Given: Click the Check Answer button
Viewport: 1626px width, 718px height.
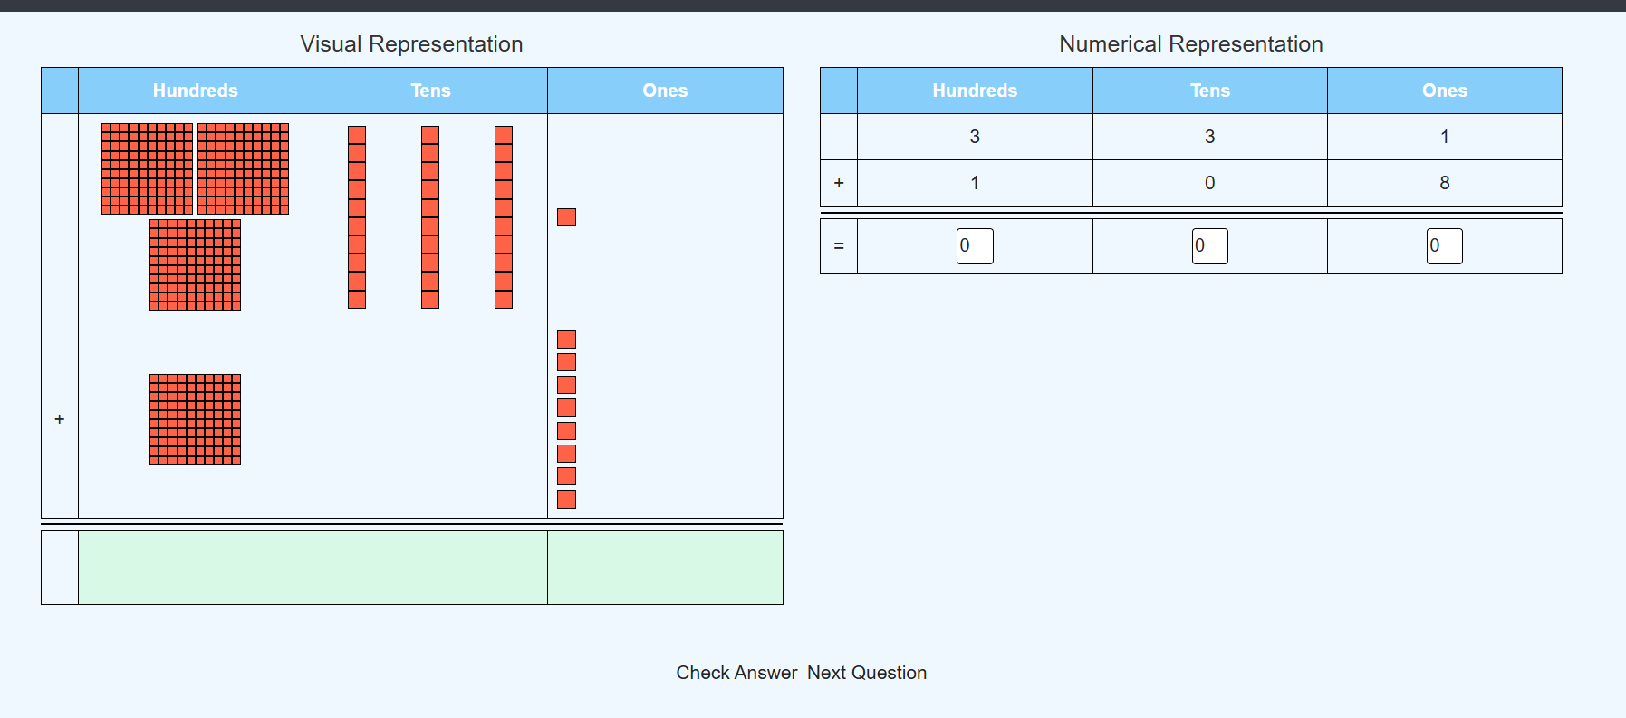Looking at the screenshot, I should click(x=736, y=673).
